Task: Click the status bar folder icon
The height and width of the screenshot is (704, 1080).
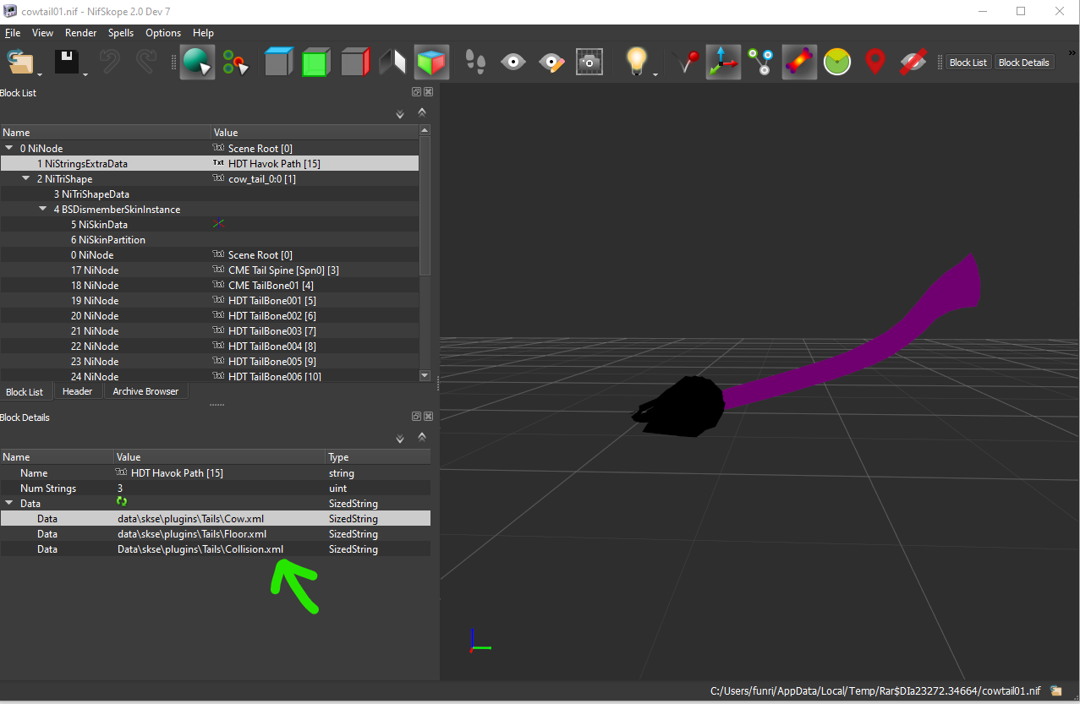Action: (1056, 690)
